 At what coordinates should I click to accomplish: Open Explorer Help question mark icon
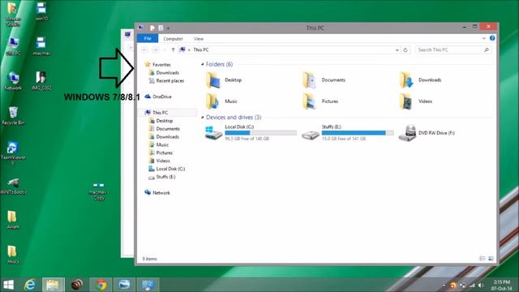[x=492, y=38]
